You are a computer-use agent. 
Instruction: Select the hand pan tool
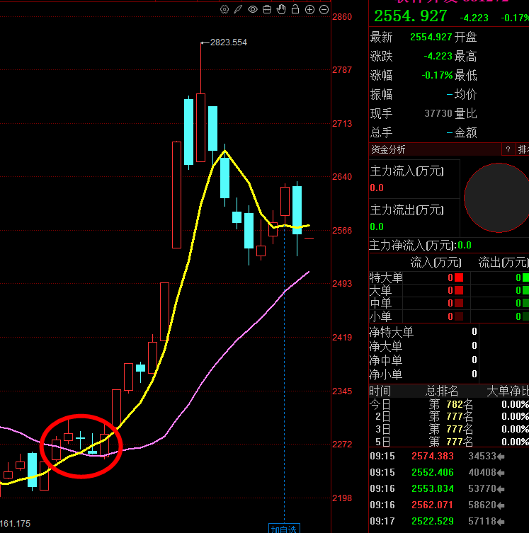point(281,9)
